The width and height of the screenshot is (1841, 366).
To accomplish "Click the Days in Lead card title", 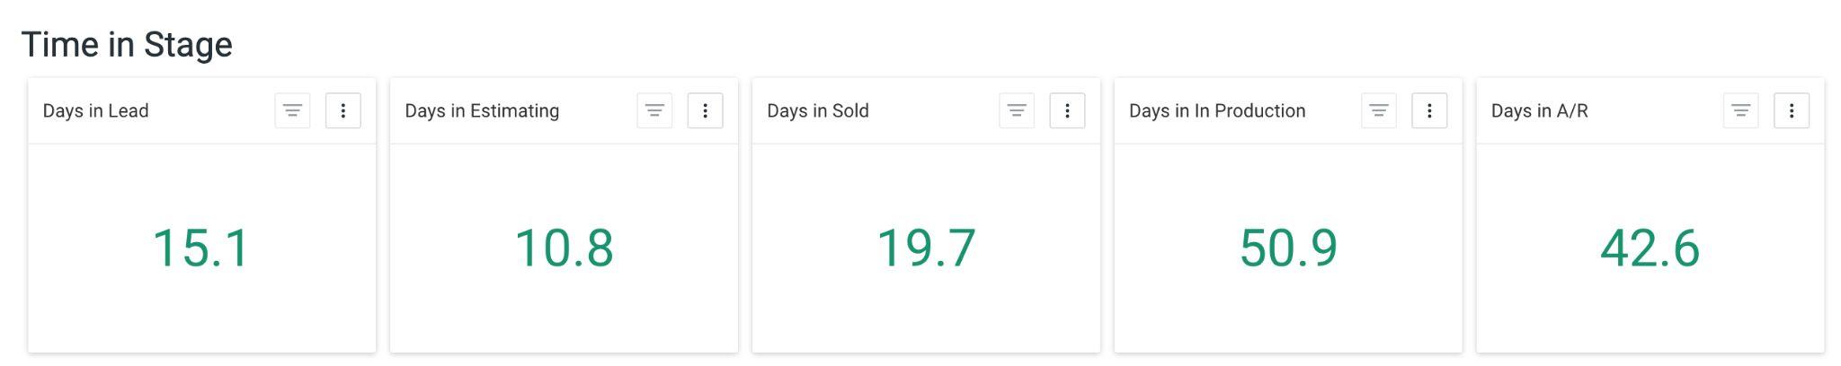I will pyautogui.click(x=95, y=111).
